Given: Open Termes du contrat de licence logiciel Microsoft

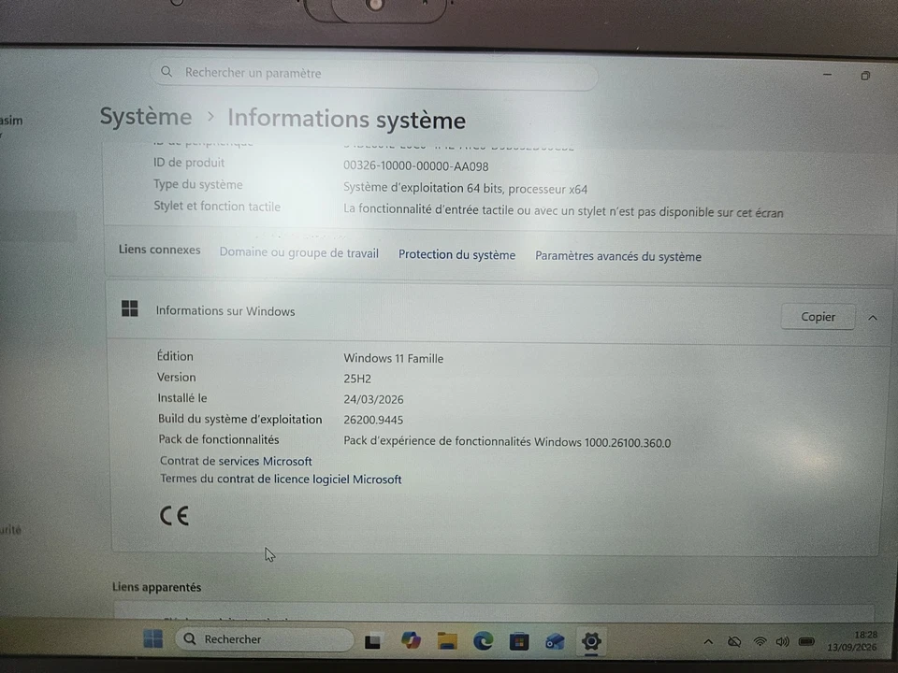Looking at the screenshot, I should click(x=281, y=479).
